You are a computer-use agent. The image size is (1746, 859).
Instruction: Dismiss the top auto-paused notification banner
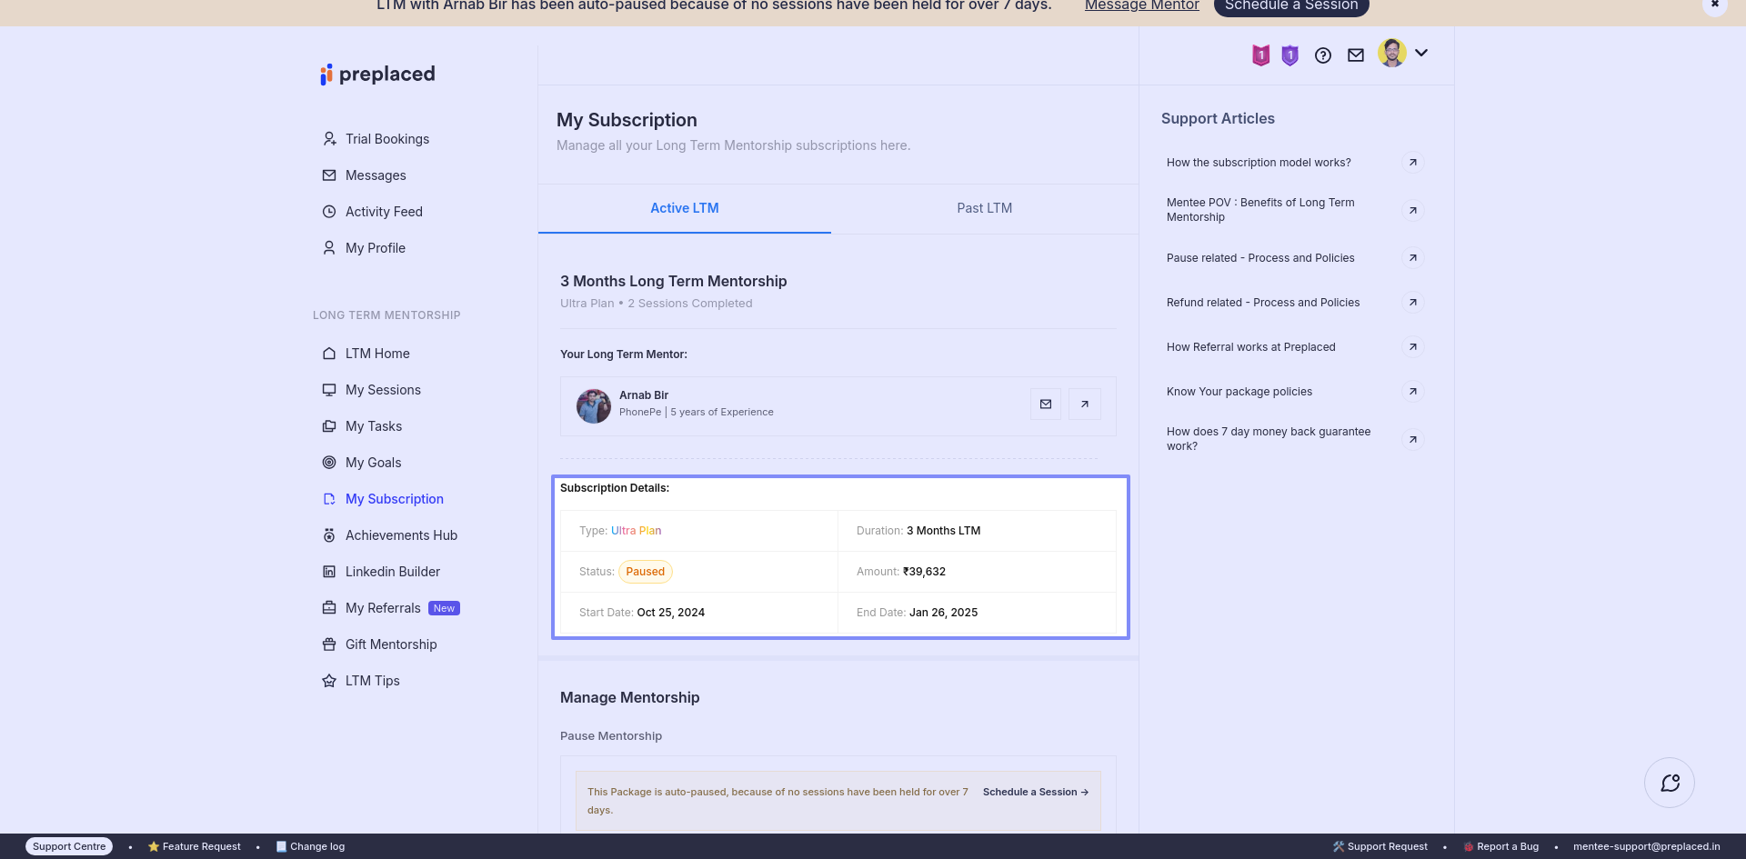(1714, 5)
